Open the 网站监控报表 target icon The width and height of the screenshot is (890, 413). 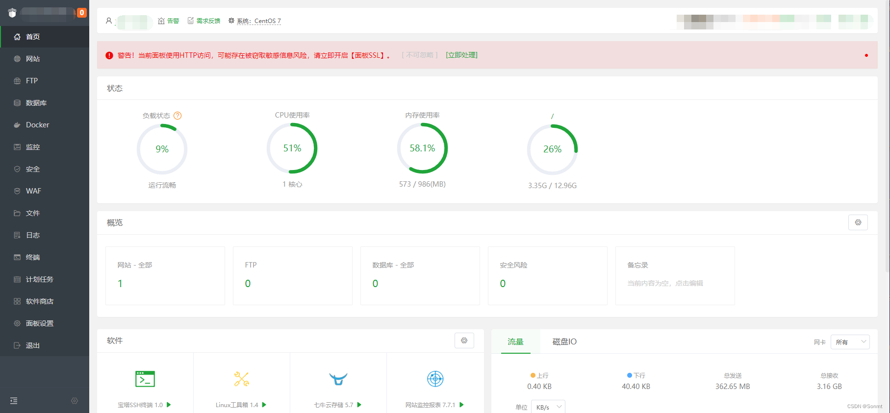pyautogui.click(x=435, y=379)
